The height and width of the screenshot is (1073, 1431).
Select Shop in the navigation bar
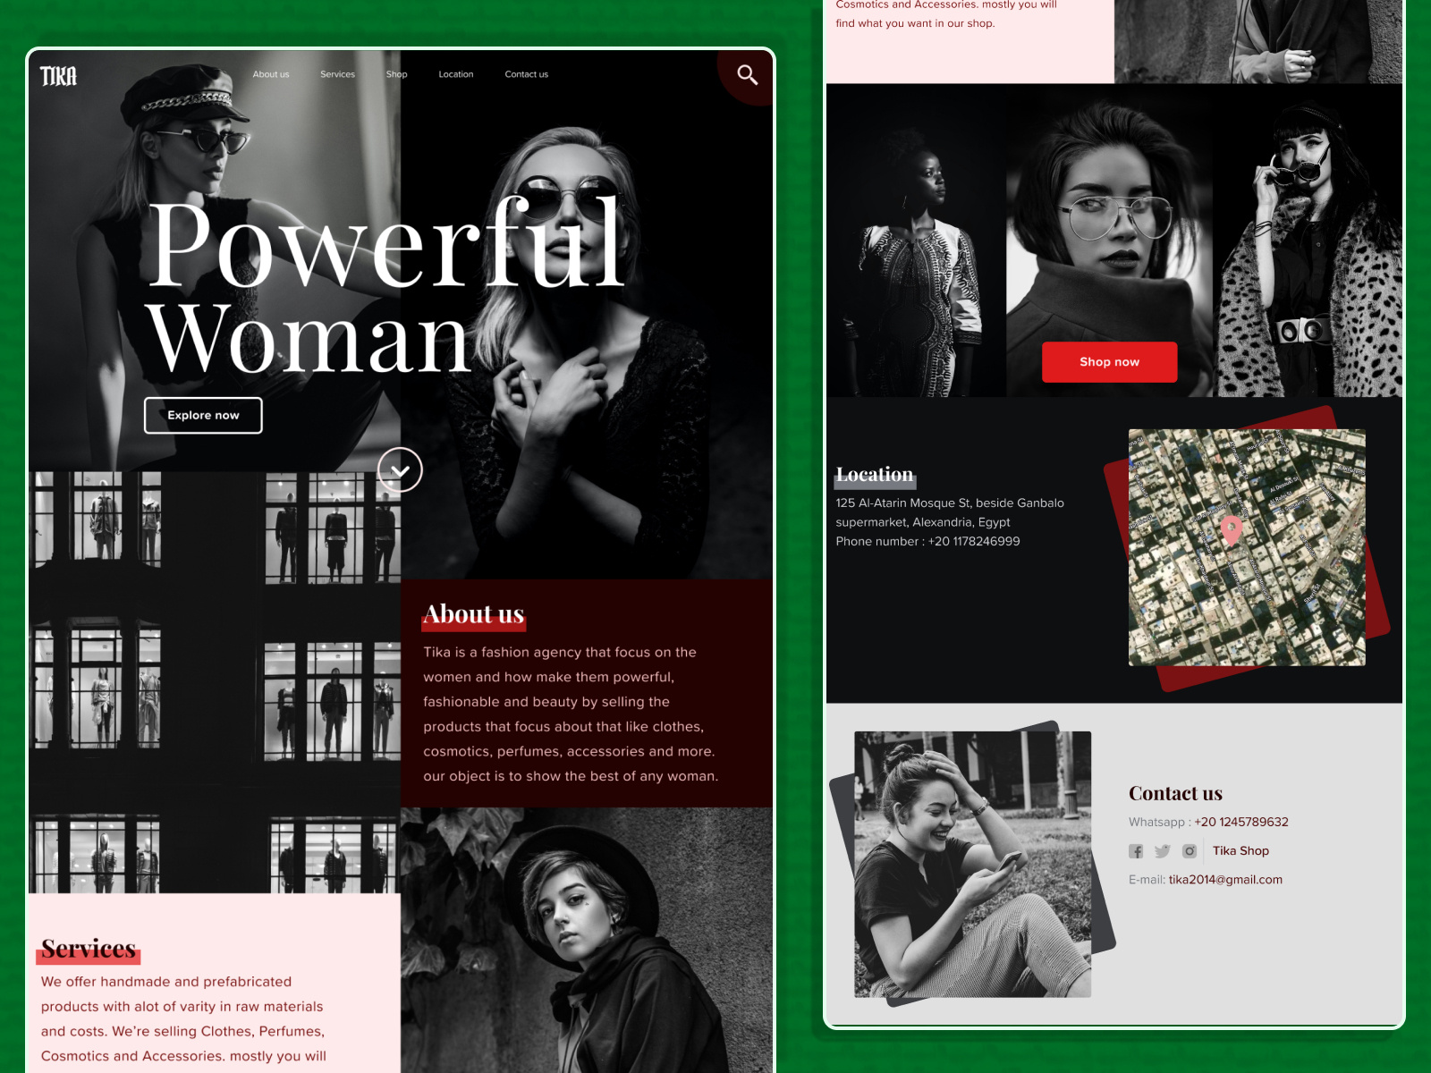point(396,74)
